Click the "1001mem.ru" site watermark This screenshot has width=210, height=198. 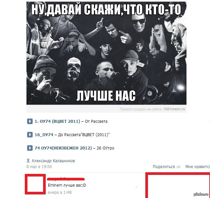tap(174, 109)
